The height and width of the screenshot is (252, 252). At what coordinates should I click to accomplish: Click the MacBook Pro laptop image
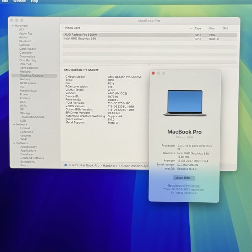(x=185, y=103)
